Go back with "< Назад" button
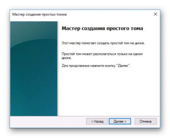This screenshot has width=170, height=138. click(x=97, y=121)
